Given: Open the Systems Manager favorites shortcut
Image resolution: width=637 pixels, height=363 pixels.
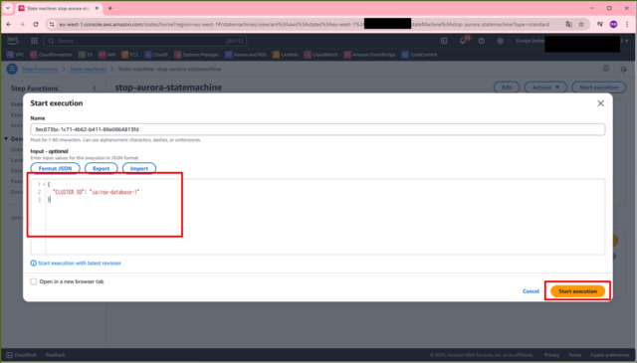Looking at the screenshot, I should click(x=197, y=55).
